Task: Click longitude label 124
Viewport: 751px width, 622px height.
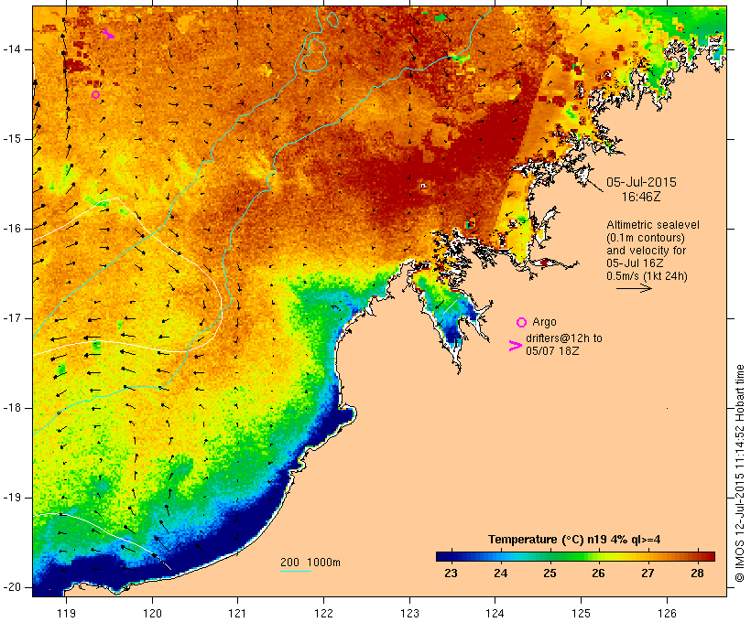Action: tap(495, 613)
